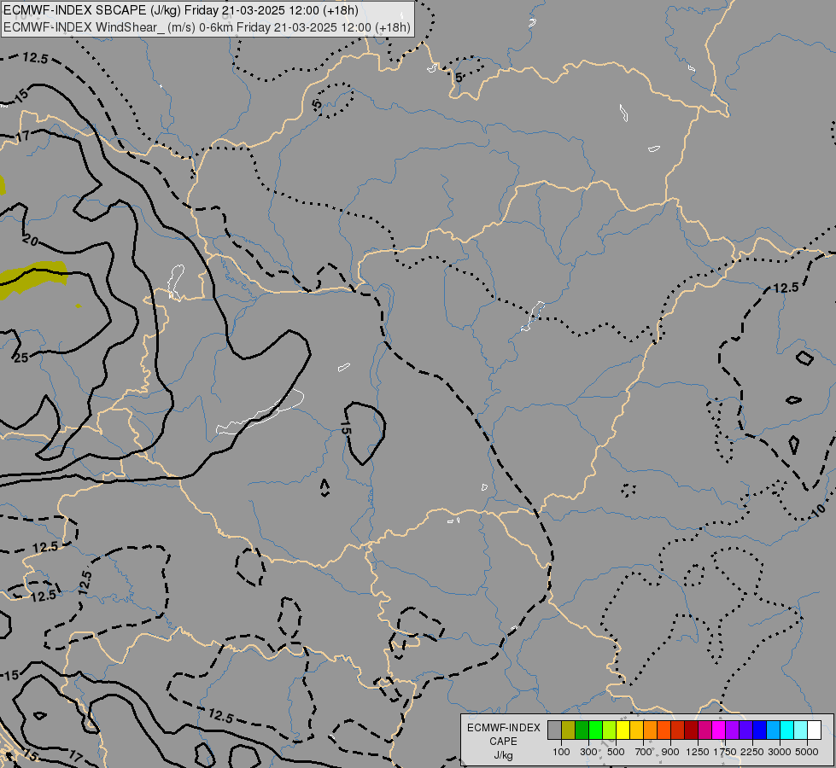836x768 pixels.
Task: Click the gray CAPE legend swatch
Action: [x=554, y=730]
